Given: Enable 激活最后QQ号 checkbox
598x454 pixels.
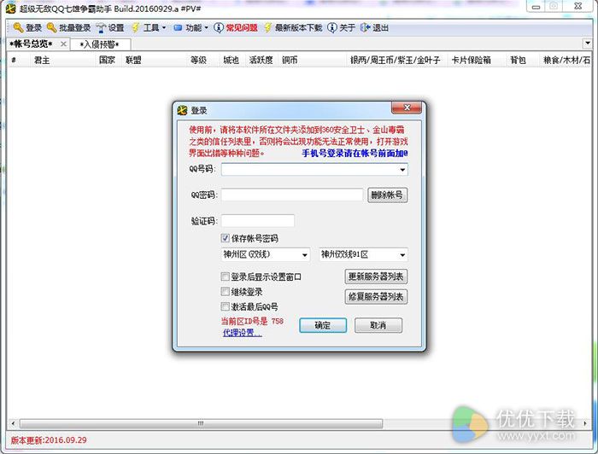Looking at the screenshot, I should click(x=225, y=306).
